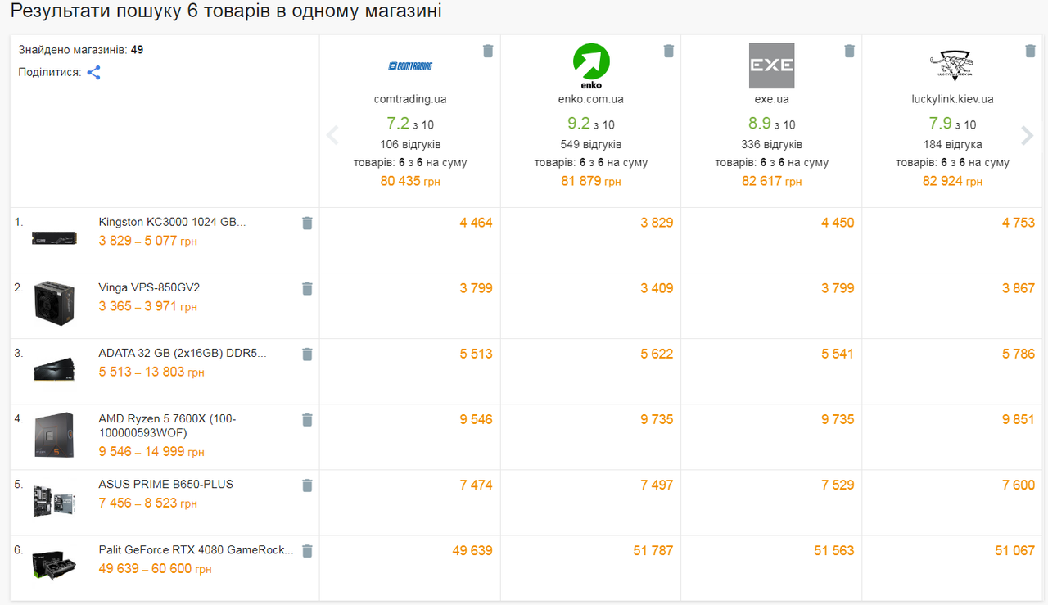Viewport: 1048px width, 605px height.
Task: Click Ryzen price 9 851 at luckylink
Action: pos(1019,419)
